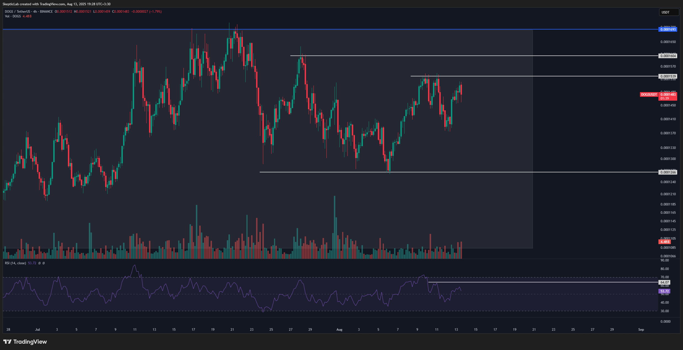683x350 pixels.
Task: Click the 0.0001266 horizontal line label
Action: (668, 172)
